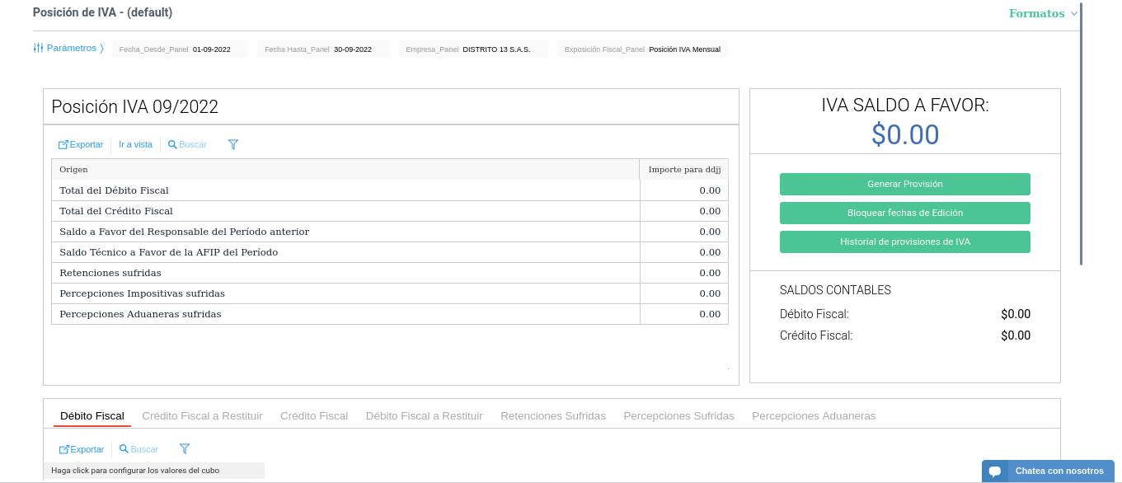Click the filter funnel icon in Posición IVA toolbar

[233, 144]
